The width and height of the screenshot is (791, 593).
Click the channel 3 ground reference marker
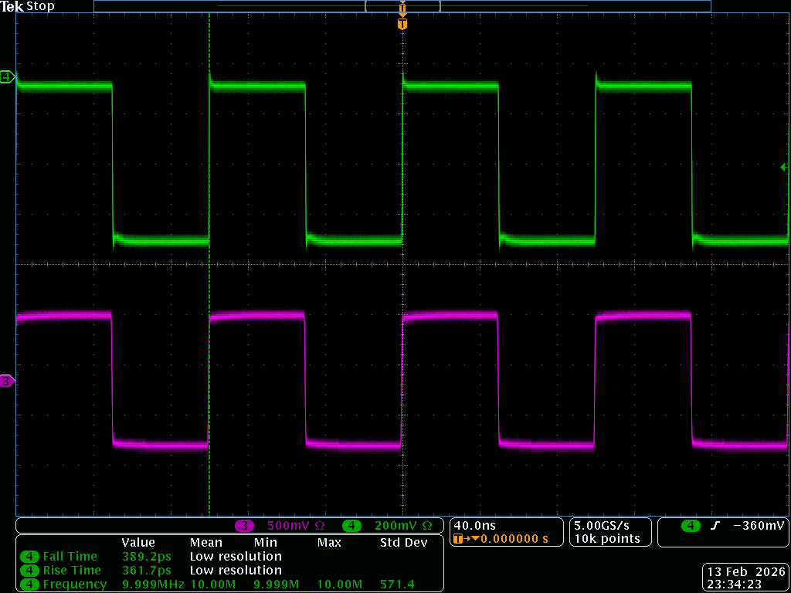(7, 381)
